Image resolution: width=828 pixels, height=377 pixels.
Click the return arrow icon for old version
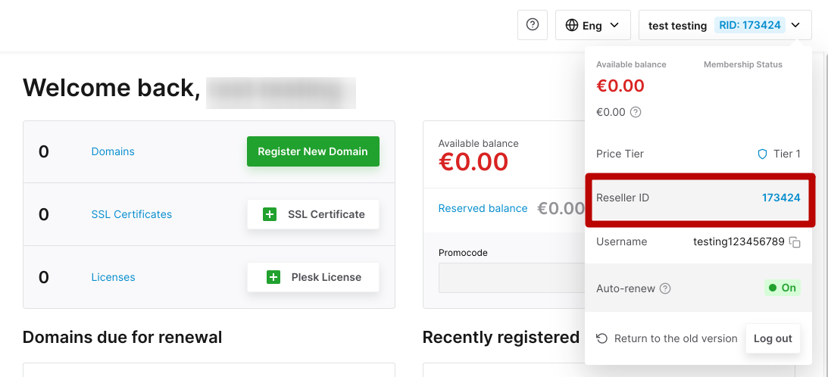602,338
